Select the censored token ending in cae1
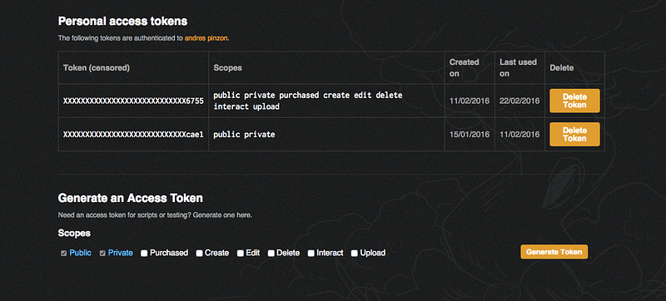Viewport: 666px width, 301px height. [x=133, y=135]
